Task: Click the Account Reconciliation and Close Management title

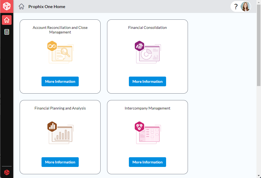Action: [60, 30]
